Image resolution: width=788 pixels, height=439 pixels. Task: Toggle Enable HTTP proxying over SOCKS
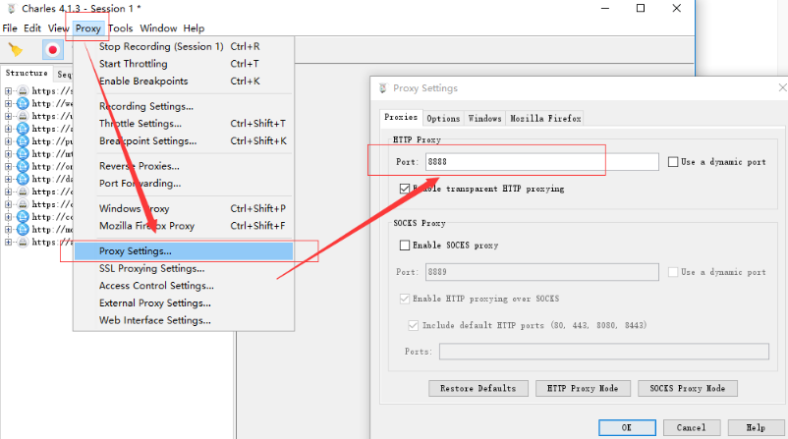(x=405, y=299)
